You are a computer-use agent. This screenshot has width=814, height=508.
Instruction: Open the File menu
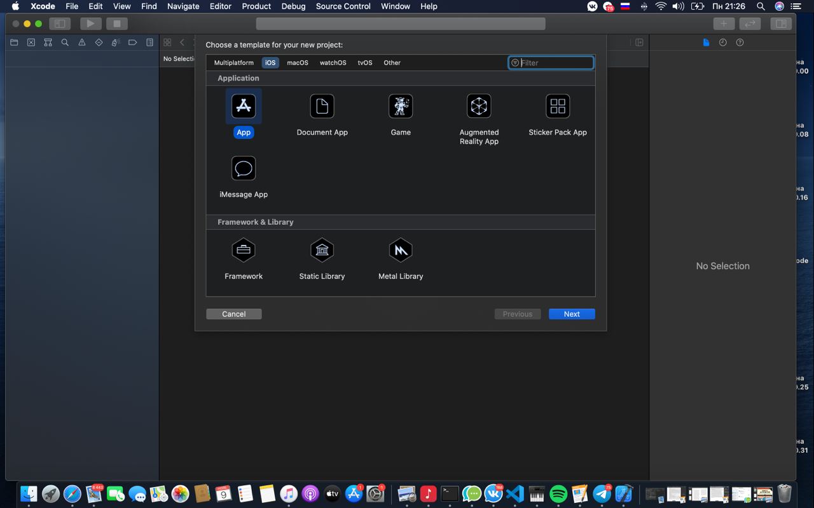(x=72, y=6)
